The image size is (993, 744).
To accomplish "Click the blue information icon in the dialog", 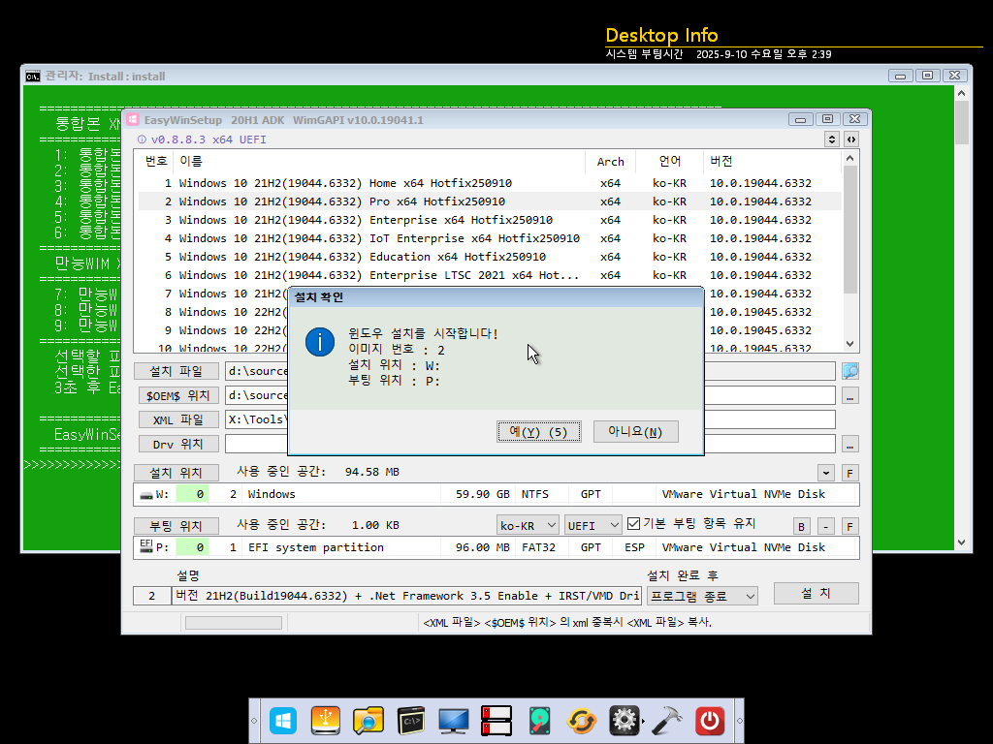I will 320,342.
